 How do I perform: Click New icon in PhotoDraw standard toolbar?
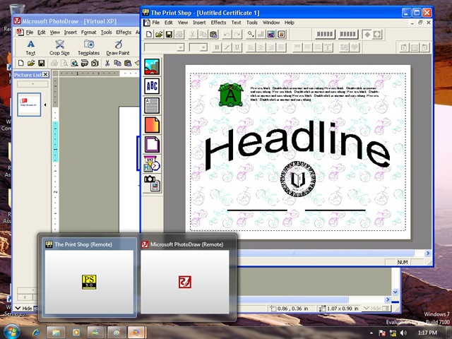click(20, 63)
